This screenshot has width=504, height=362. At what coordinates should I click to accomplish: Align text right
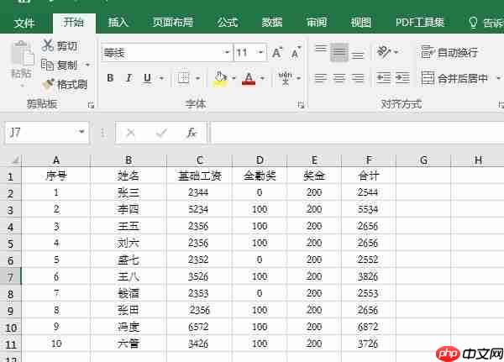pyautogui.click(x=358, y=78)
